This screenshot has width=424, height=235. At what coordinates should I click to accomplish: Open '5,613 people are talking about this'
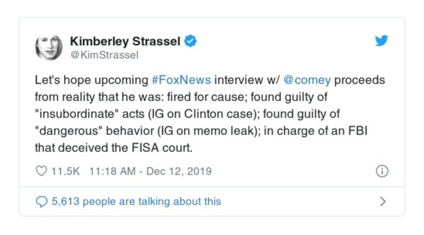[x=136, y=201]
